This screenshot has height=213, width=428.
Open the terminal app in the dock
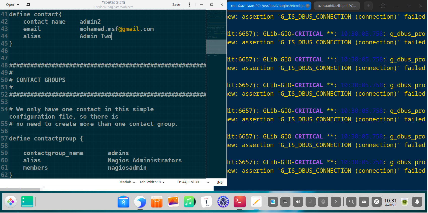point(240,202)
